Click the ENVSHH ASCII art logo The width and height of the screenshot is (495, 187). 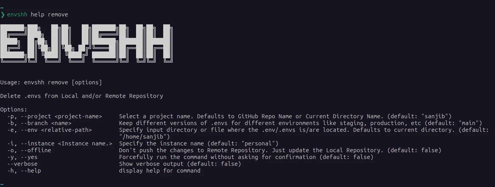86,43
